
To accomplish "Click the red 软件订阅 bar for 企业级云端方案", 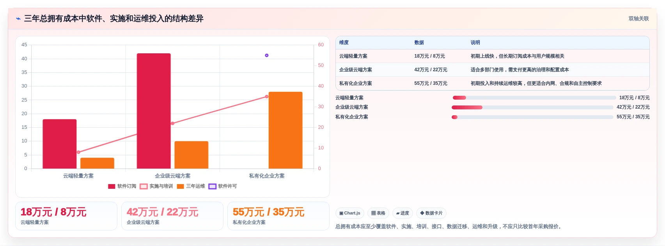I will pyautogui.click(x=154, y=111).
